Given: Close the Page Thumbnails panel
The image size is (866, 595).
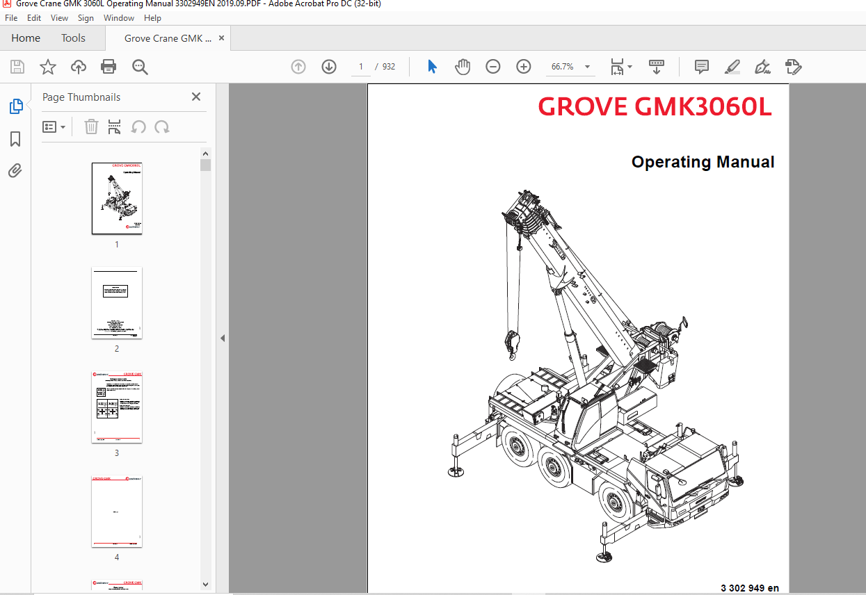Looking at the screenshot, I should [196, 97].
